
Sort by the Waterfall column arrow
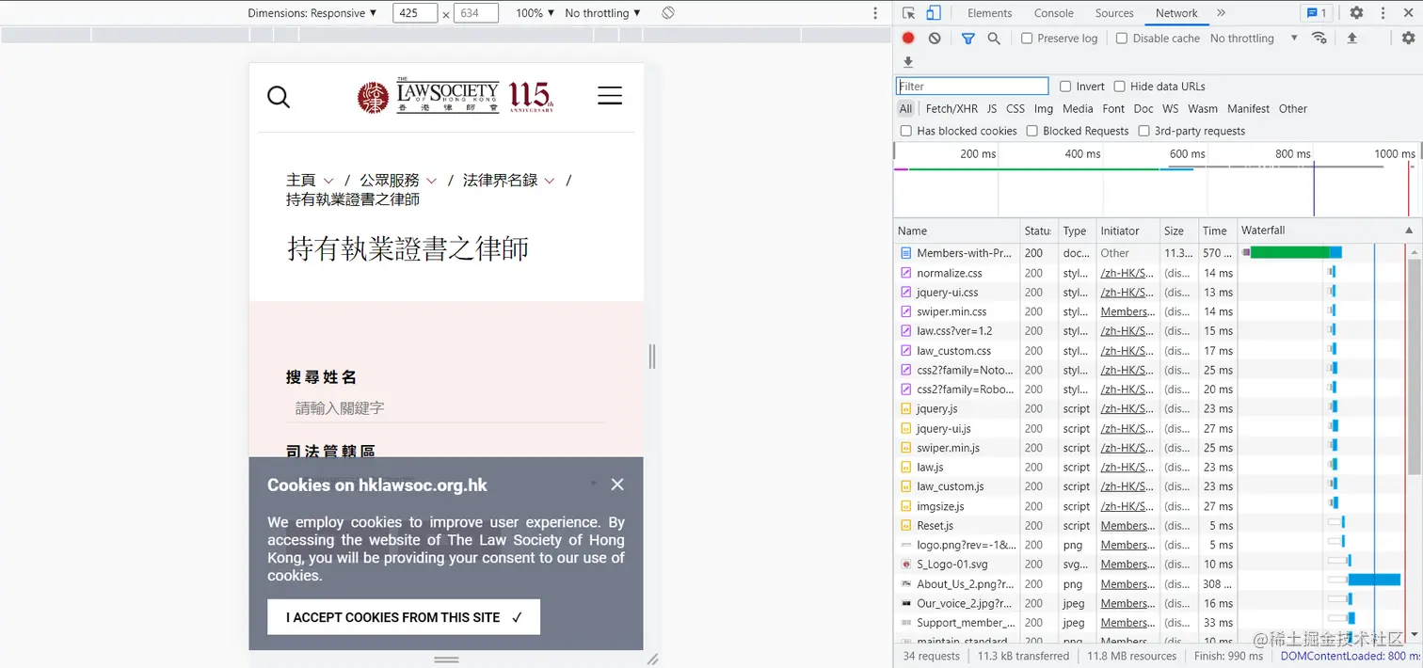coord(1410,231)
